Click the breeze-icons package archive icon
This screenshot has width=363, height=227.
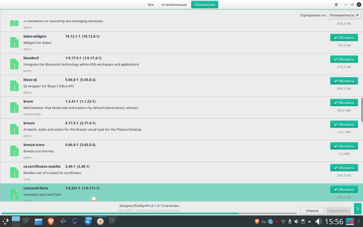tap(14, 151)
